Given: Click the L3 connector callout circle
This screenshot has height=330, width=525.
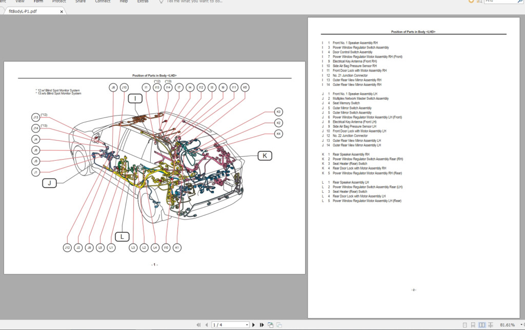Looking at the screenshot, I should tap(133, 248).
